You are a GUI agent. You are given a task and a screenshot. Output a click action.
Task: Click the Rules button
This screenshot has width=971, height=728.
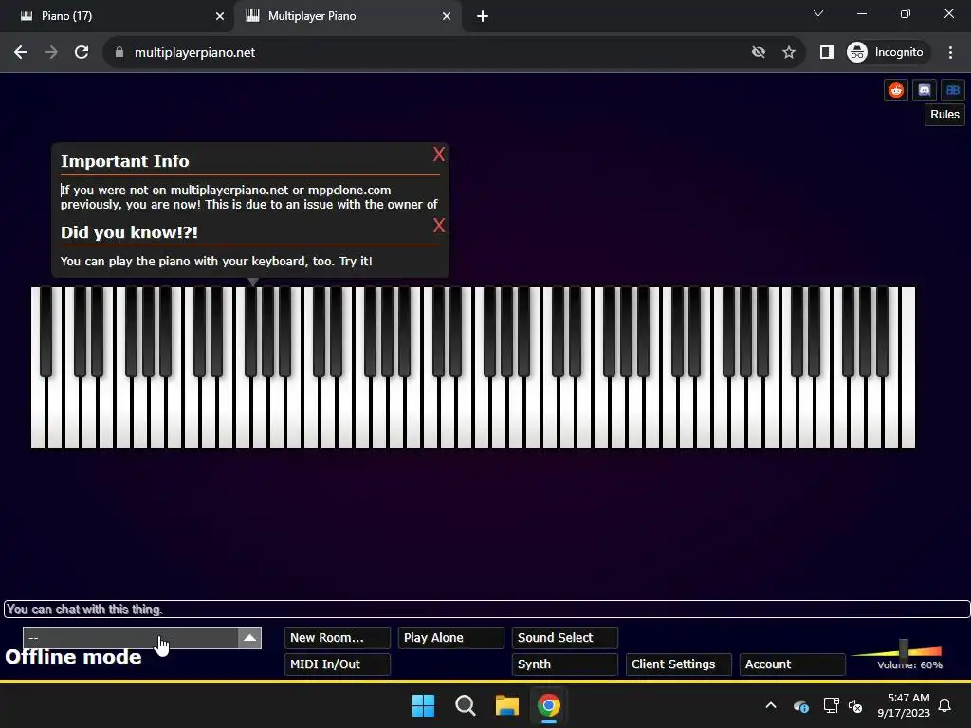click(944, 115)
